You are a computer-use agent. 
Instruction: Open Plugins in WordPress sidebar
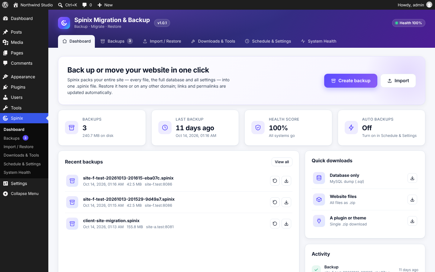tap(24, 87)
